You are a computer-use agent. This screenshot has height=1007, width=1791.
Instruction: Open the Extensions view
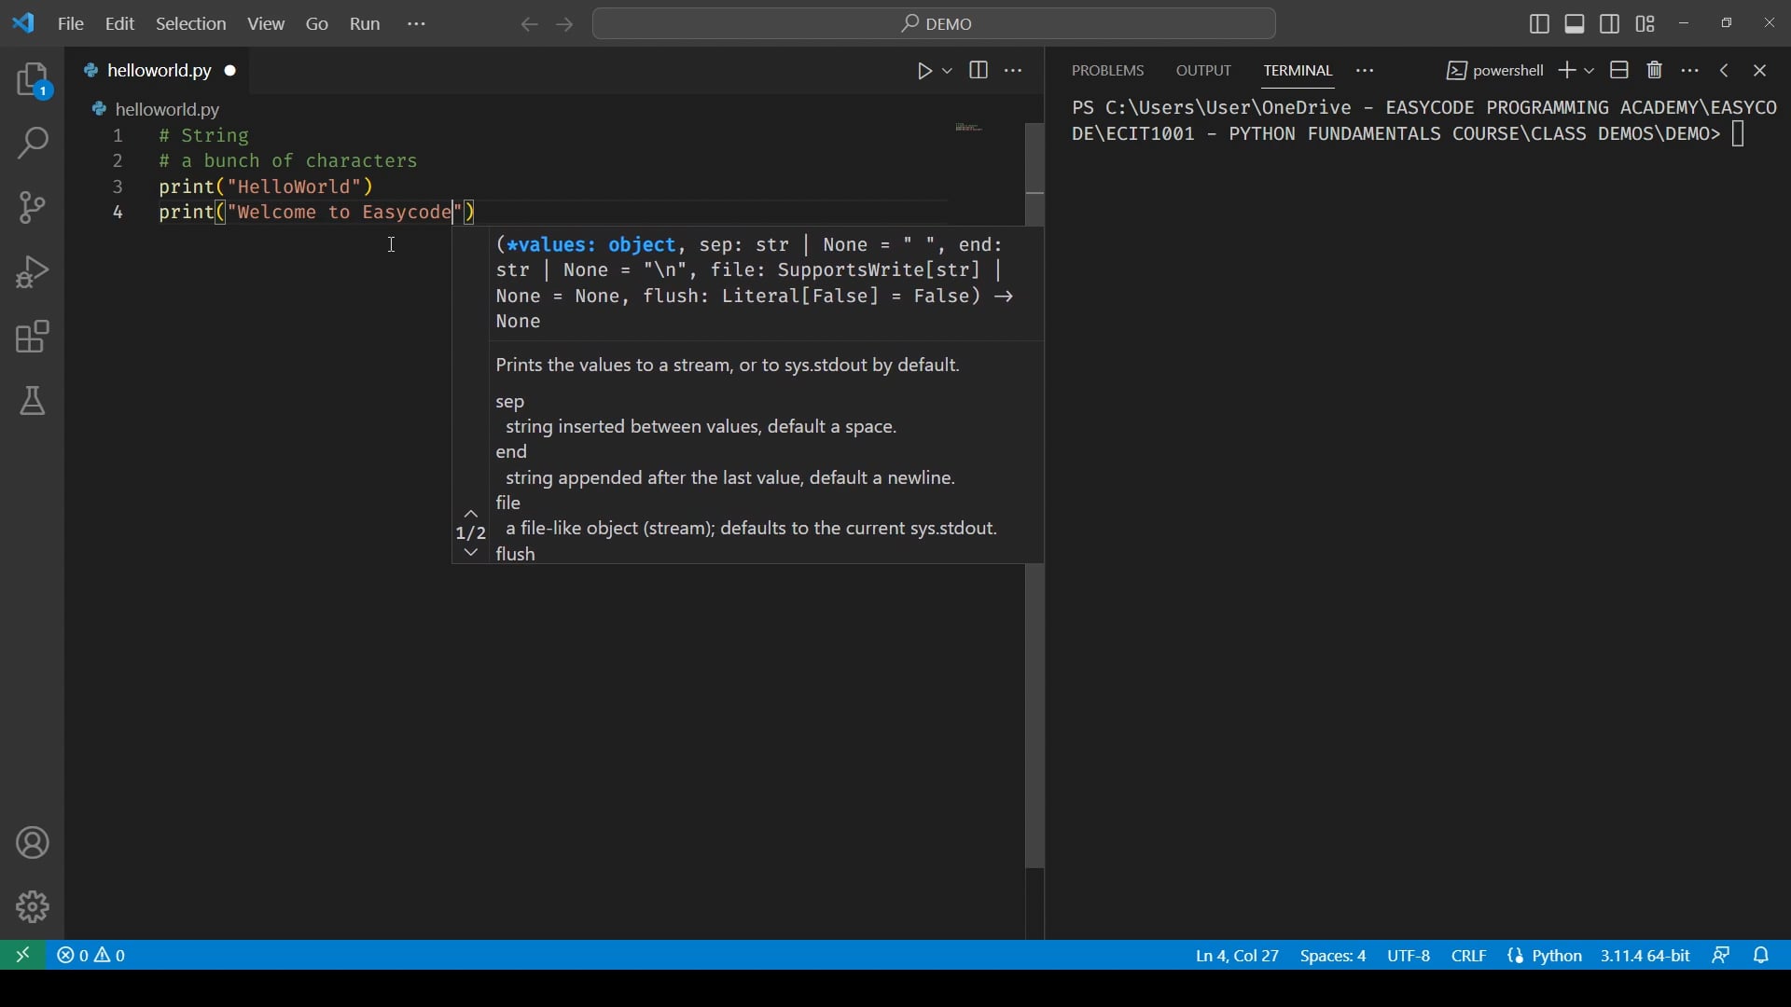(34, 337)
